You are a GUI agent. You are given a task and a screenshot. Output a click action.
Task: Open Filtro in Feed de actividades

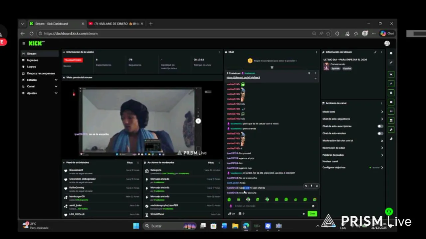[130, 163]
